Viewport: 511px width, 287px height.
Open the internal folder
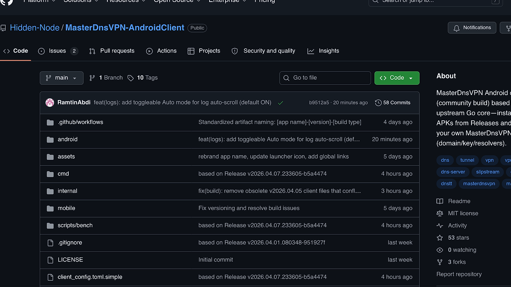coord(67,191)
